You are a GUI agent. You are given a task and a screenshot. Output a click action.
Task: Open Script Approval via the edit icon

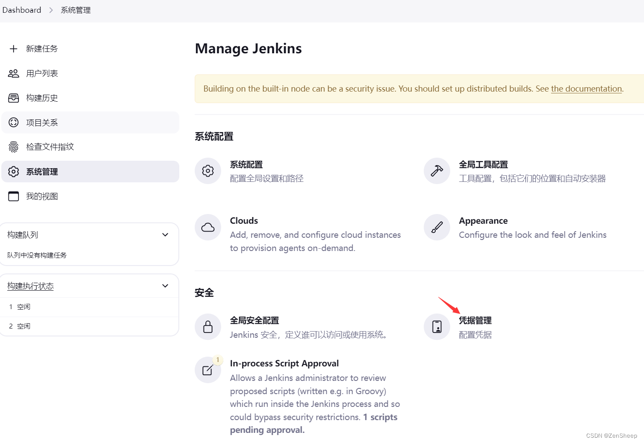coord(208,370)
